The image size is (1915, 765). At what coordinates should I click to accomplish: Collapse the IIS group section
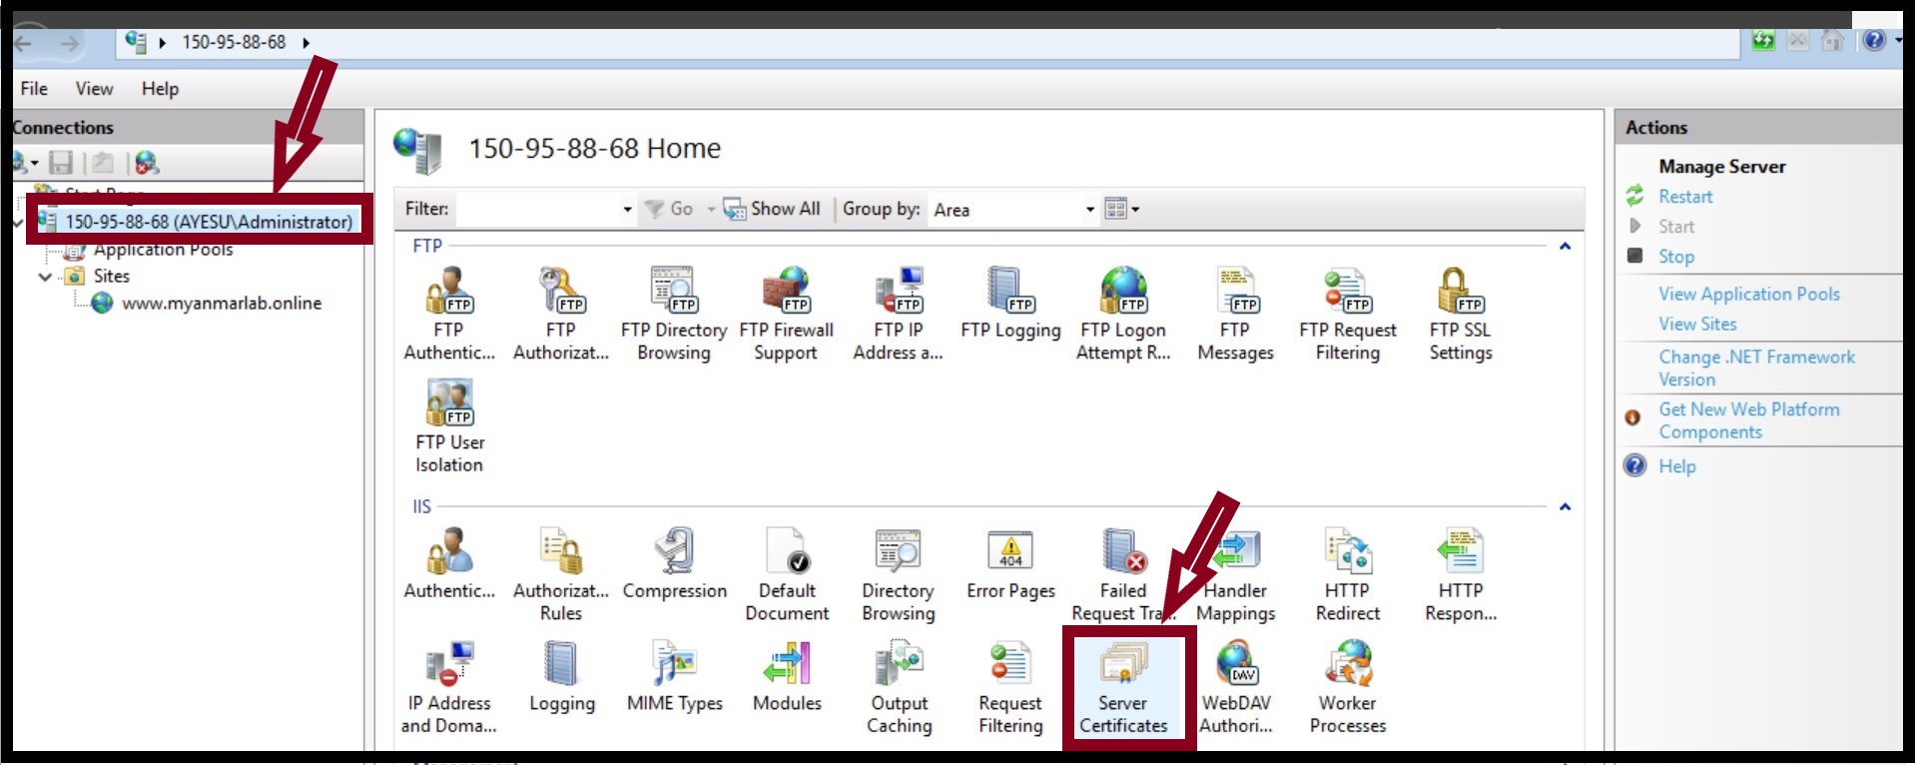pyautogui.click(x=1565, y=507)
